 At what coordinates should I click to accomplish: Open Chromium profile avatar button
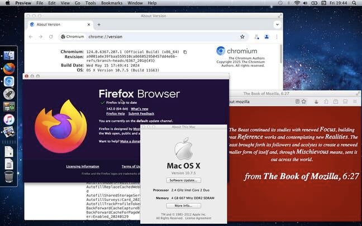pyautogui.click(x=266, y=37)
